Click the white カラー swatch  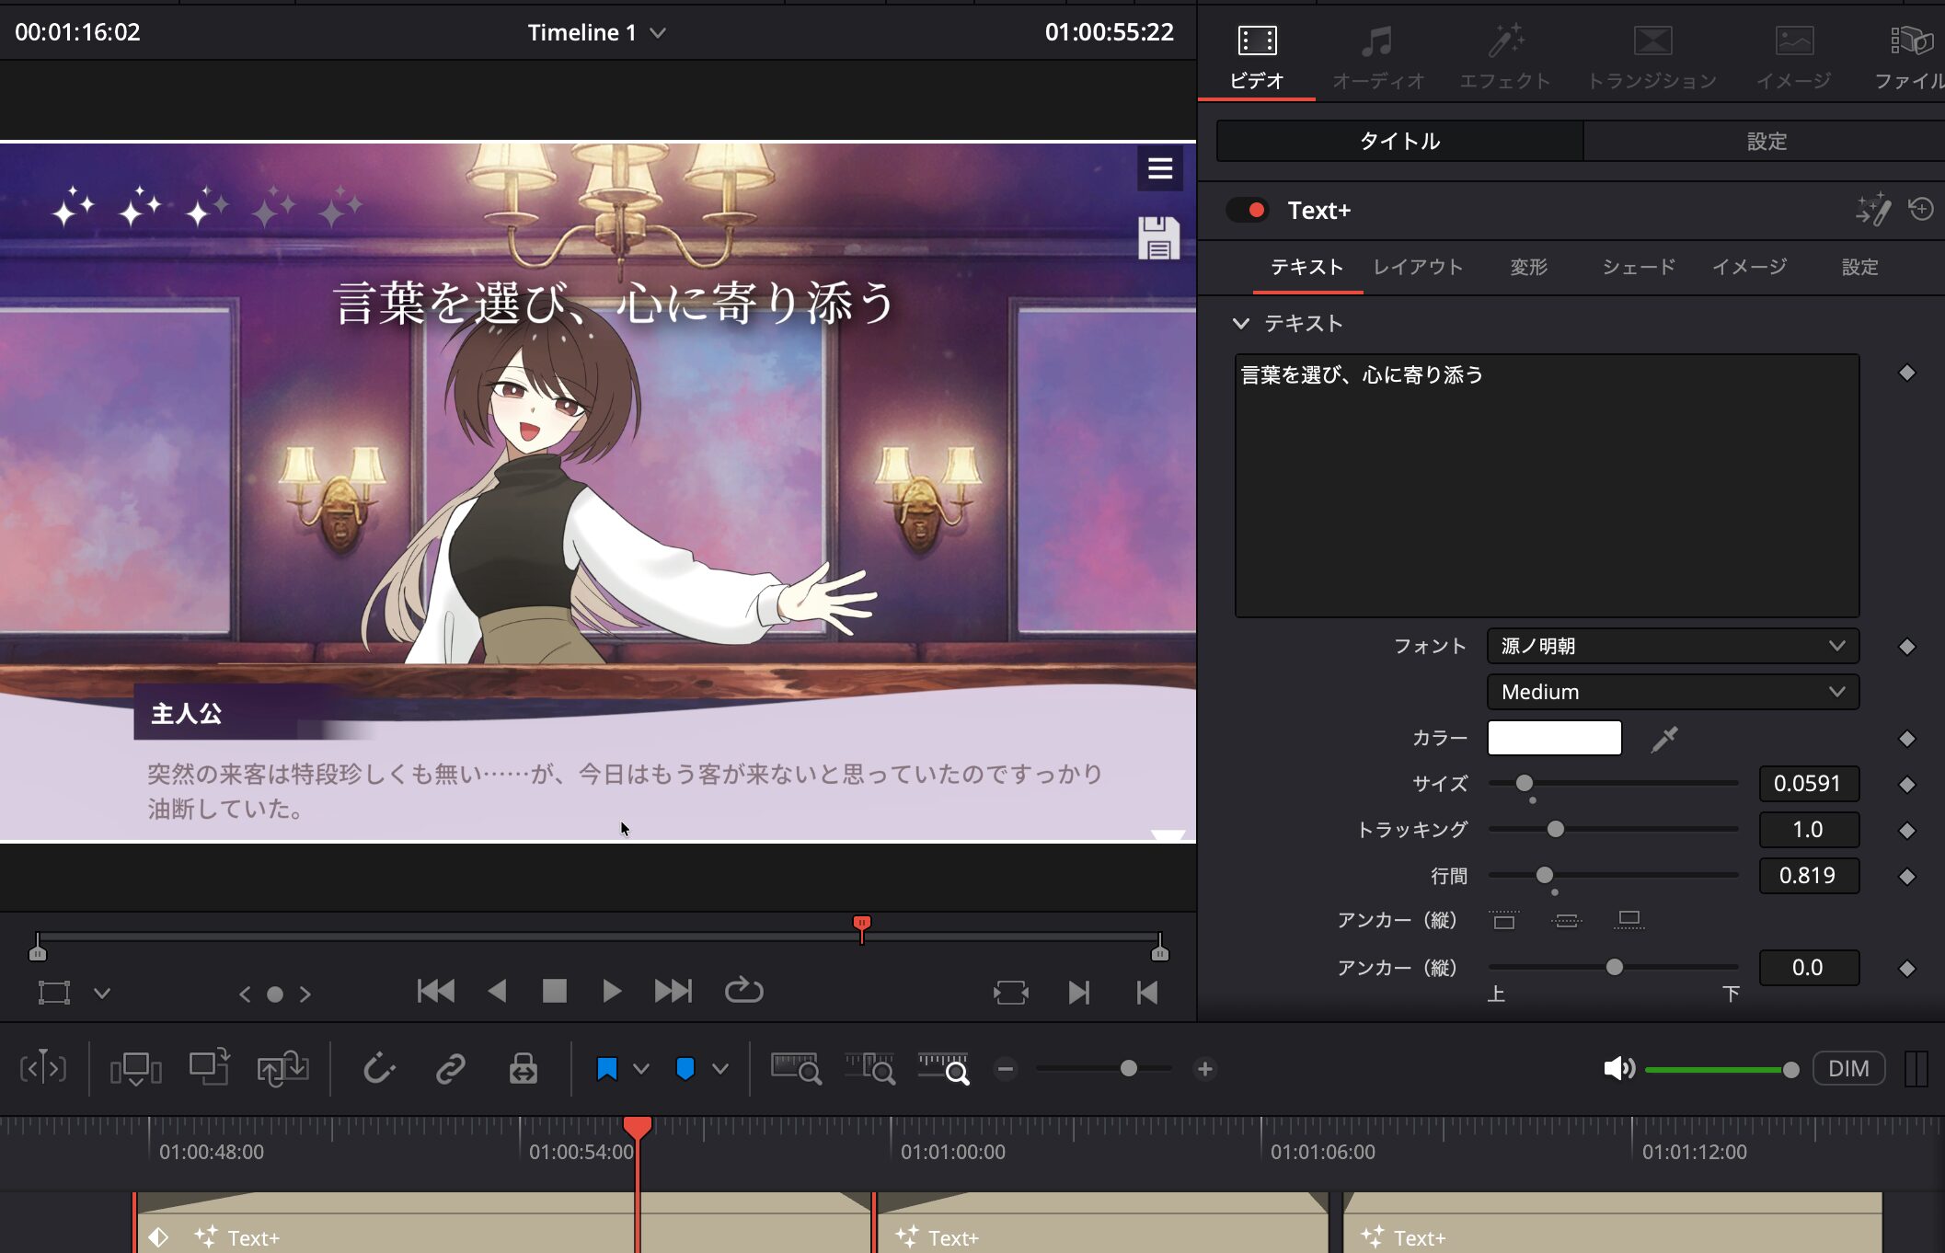(x=1554, y=738)
